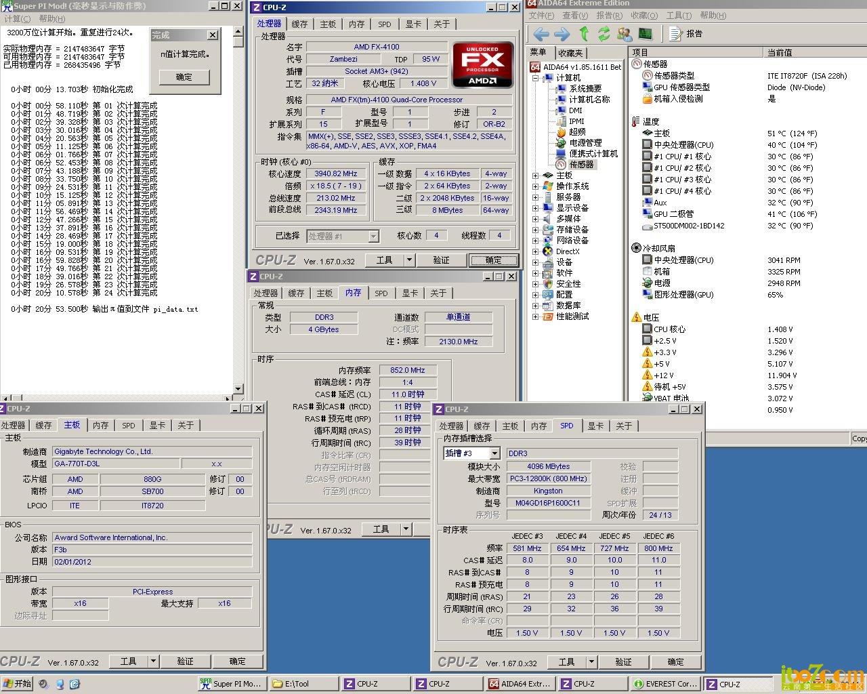Click the 性能测试 benchmark icon in tree

pos(548,316)
